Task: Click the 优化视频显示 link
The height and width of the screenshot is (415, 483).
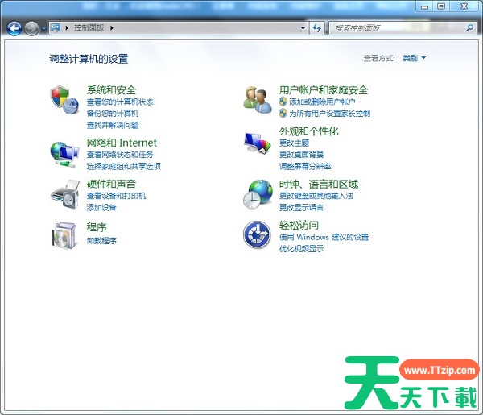Action: (301, 249)
